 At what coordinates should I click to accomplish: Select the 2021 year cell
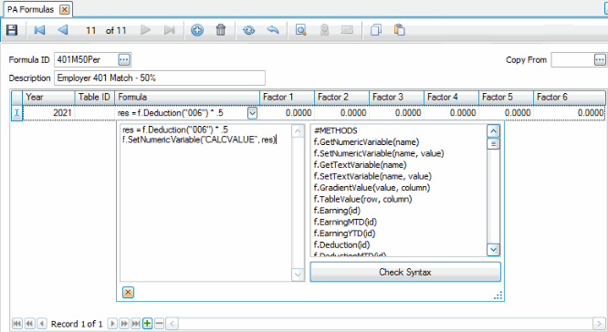click(x=48, y=113)
